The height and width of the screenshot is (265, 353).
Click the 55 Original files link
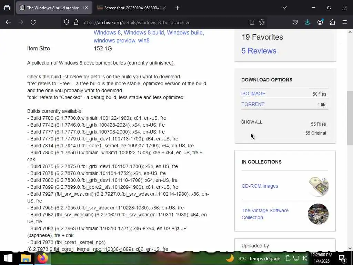point(316,133)
